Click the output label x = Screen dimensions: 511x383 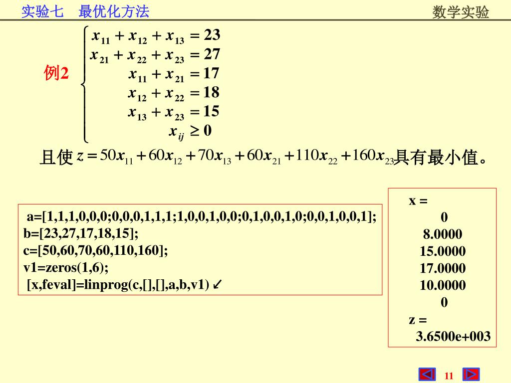pos(418,201)
